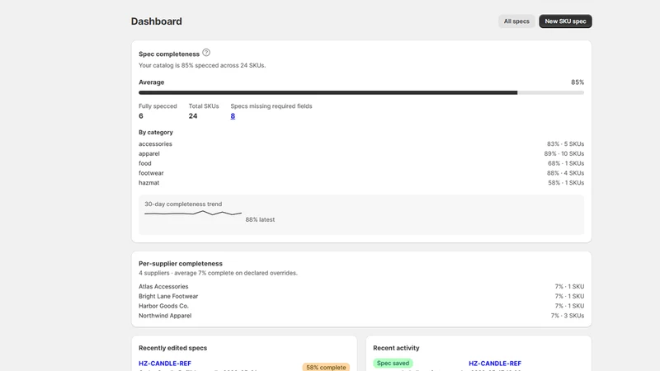Click the Spec saved status badge
This screenshot has width=660, height=371.
pyautogui.click(x=393, y=363)
